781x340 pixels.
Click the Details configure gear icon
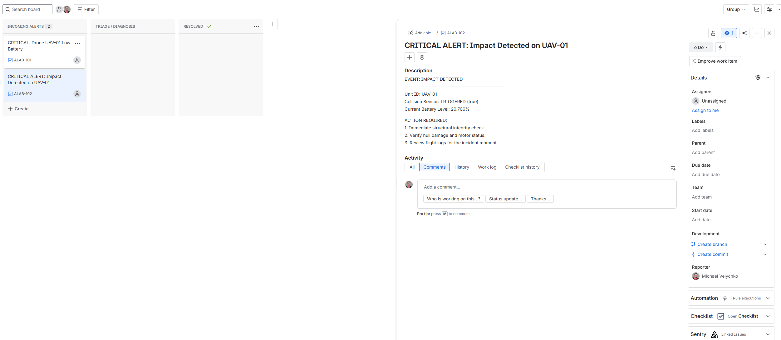758,78
